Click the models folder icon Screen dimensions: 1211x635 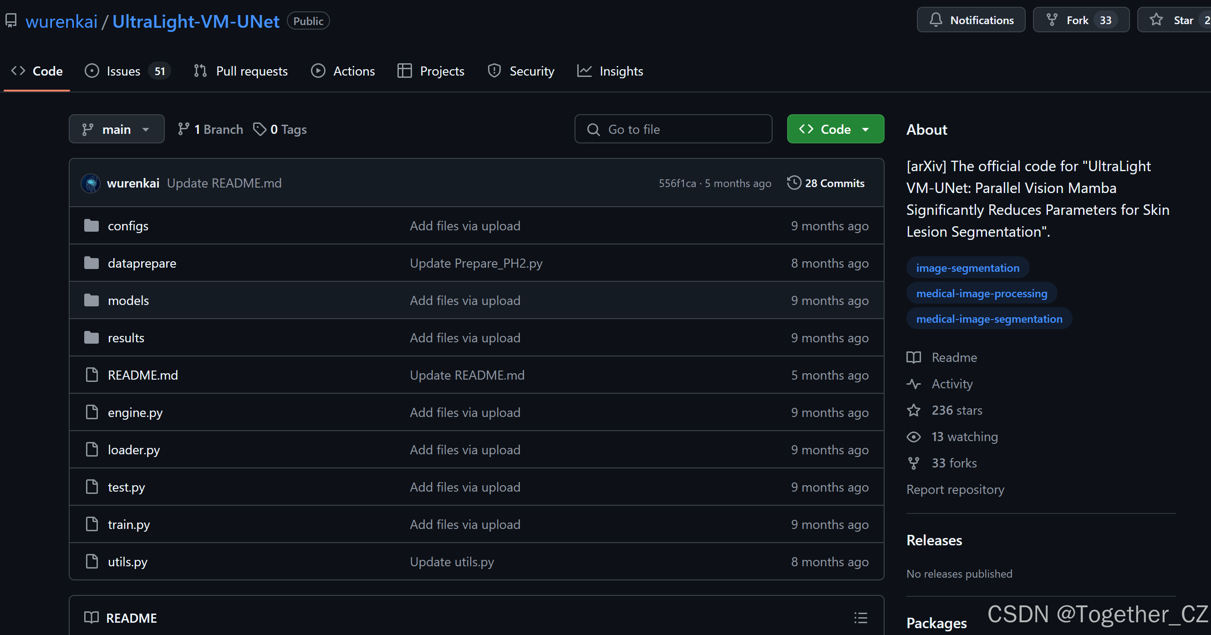coord(91,300)
